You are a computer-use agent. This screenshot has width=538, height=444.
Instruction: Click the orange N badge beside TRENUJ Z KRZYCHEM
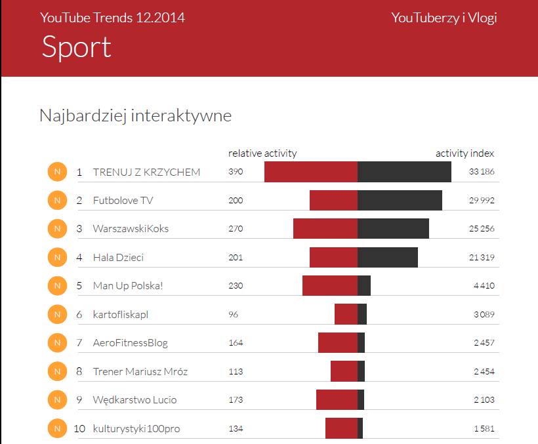click(x=58, y=172)
